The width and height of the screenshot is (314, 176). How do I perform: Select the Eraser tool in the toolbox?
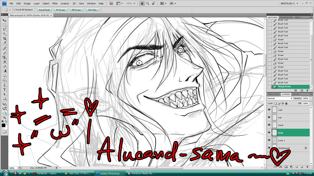click(x=4, y=66)
